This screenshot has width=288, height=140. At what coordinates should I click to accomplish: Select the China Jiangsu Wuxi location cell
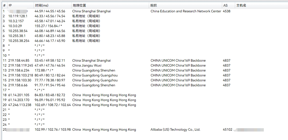(87, 65)
